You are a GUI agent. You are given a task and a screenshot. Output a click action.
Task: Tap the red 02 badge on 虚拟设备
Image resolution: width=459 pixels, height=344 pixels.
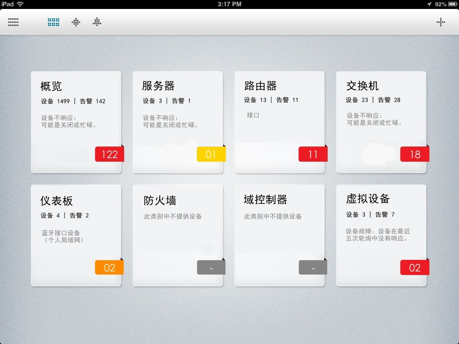(415, 267)
